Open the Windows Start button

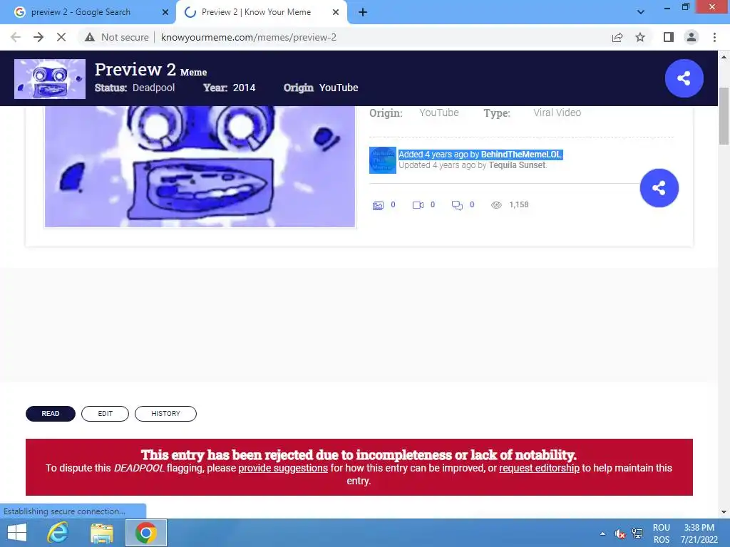point(17,533)
